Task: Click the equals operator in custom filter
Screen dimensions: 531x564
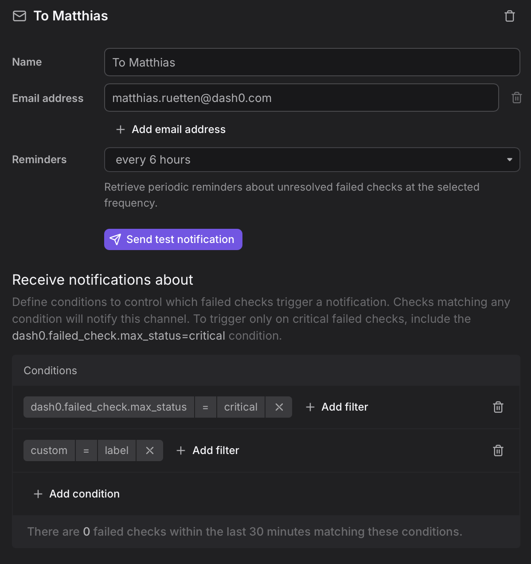Action: [x=86, y=450]
